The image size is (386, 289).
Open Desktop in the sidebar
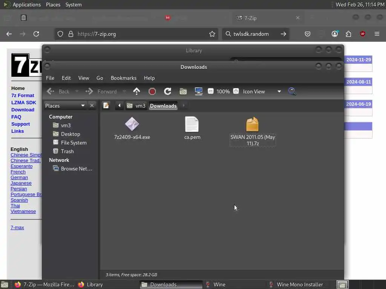point(67,134)
